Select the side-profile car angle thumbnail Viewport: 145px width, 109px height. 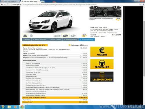[x=57, y=36]
